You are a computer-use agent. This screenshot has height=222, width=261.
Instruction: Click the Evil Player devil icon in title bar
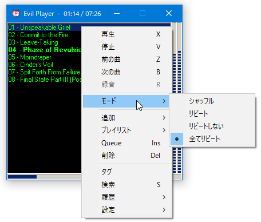pyautogui.click(x=16, y=13)
